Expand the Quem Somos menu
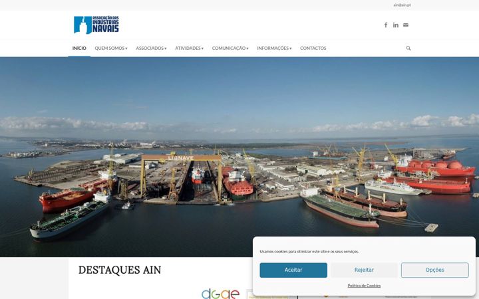This screenshot has height=299, width=479. coord(111,49)
